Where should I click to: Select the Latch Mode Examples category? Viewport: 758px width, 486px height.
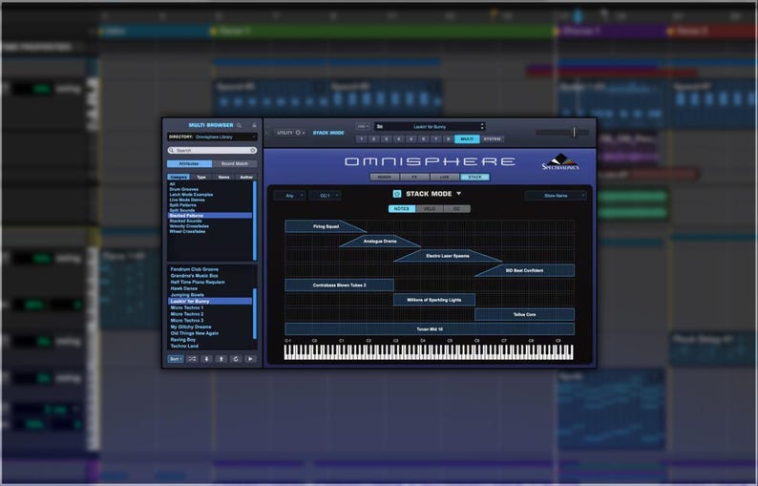[x=210, y=195]
